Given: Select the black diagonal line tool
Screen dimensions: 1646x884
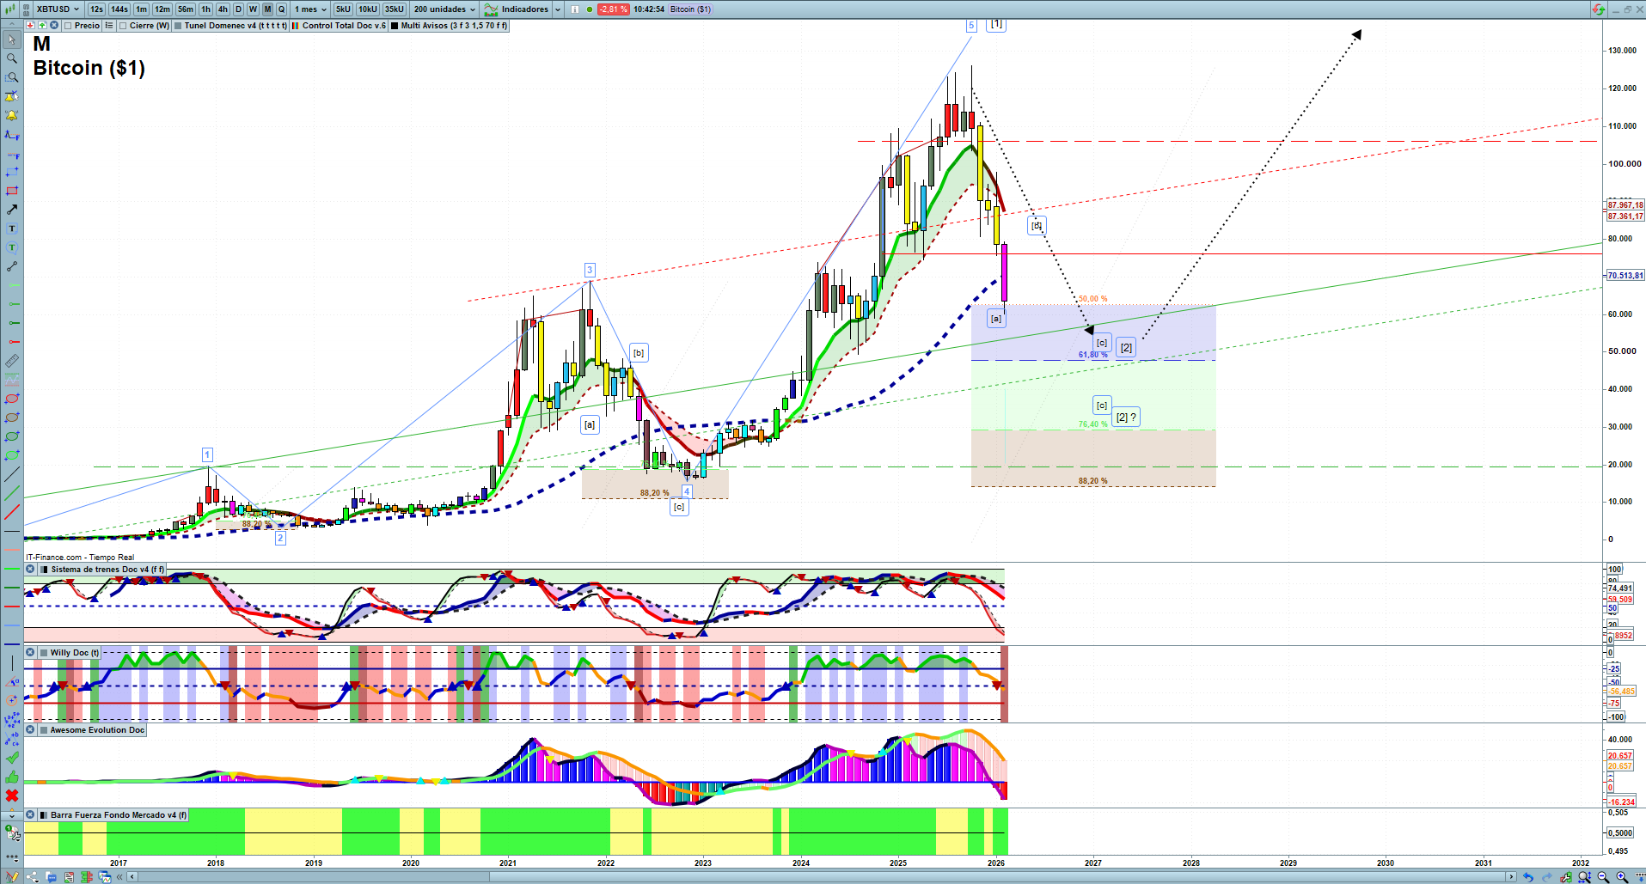Looking at the screenshot, I should point(11,474).
